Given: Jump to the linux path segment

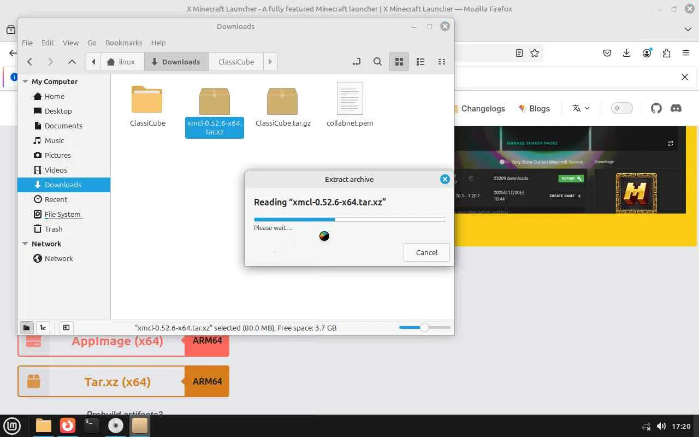Looking at the screenshot, I should click(x=122, y=62).
